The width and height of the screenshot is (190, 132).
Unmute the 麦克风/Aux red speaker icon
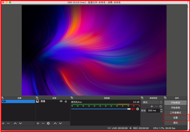pyautogui.click(x=133, y=109)
